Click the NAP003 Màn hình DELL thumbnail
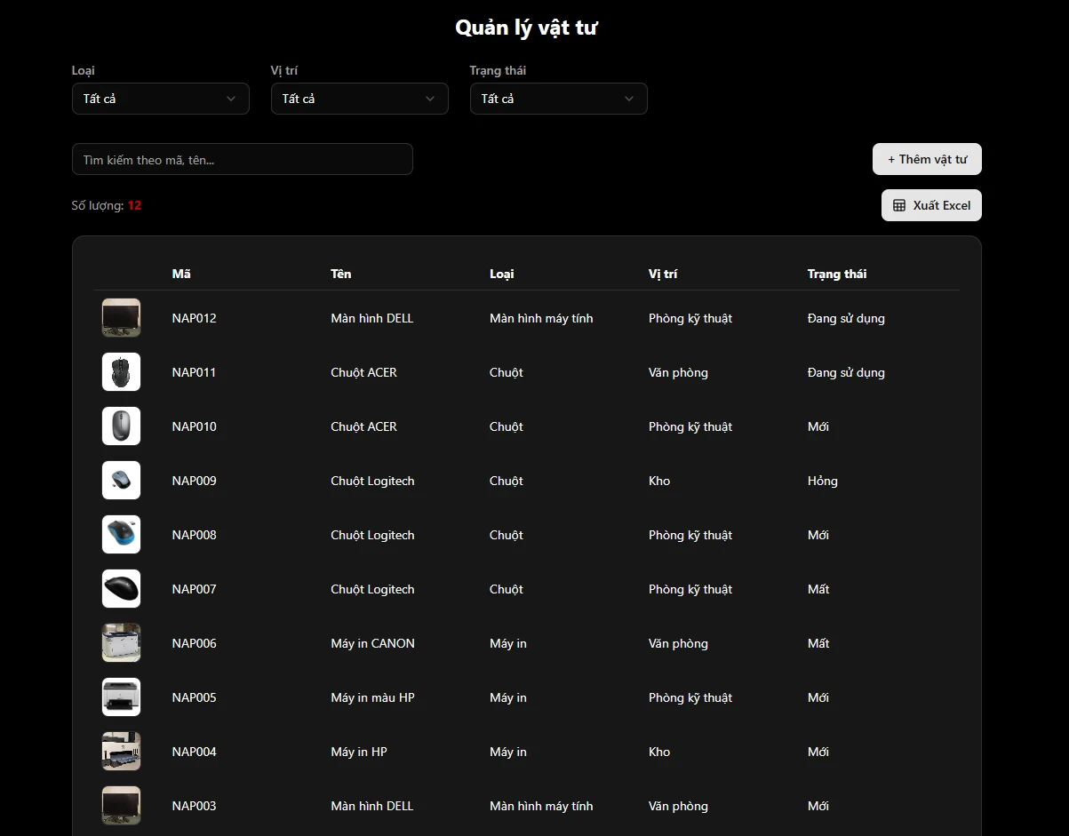1069x836 pixels. point(121,806)
